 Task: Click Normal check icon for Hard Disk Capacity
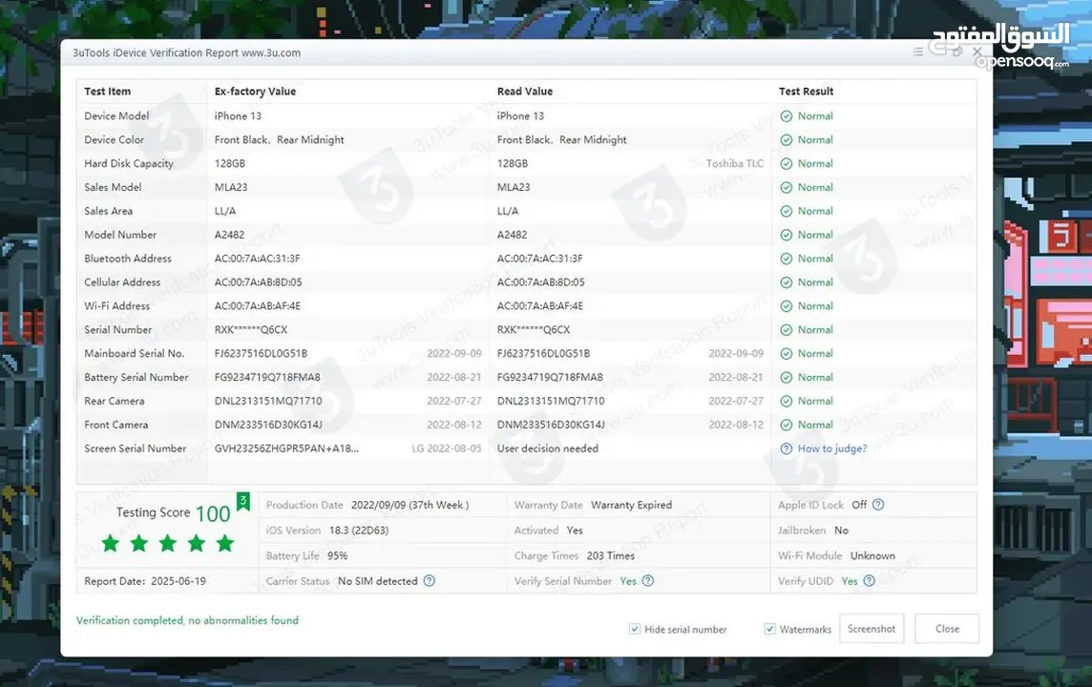[x=787, y=163]
